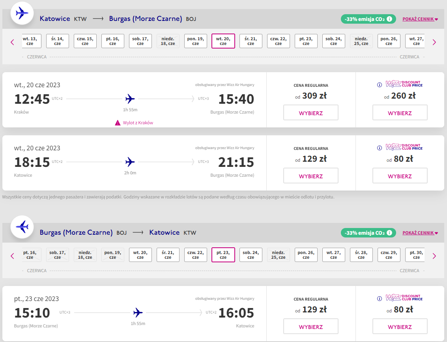The height and width of the screenshot is (342, 447).
Task: Click Discount Club info icon for 12:45 flight
Action: click(x=380, y=85)
